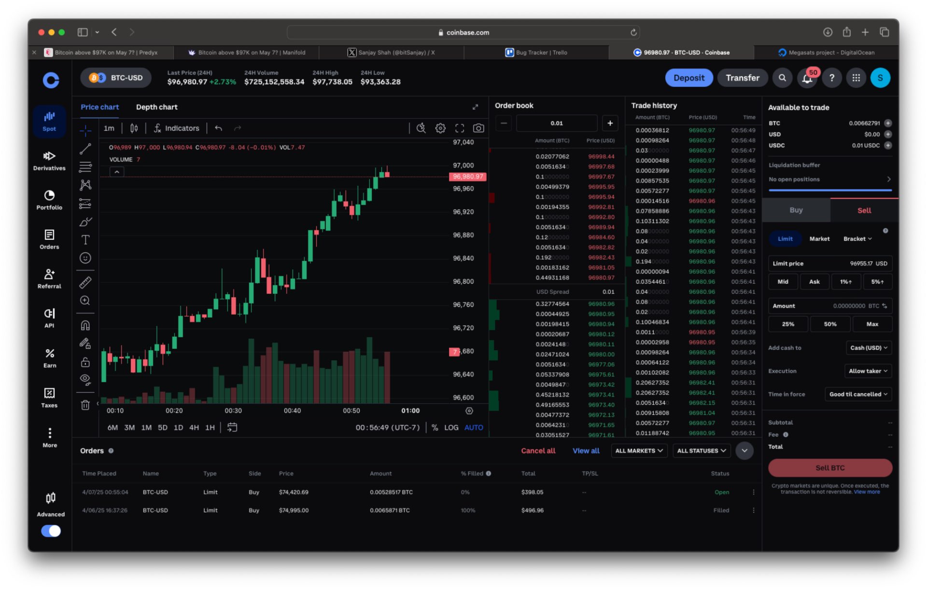
Task: Click the Transfer button
Action: coord(742,78)
